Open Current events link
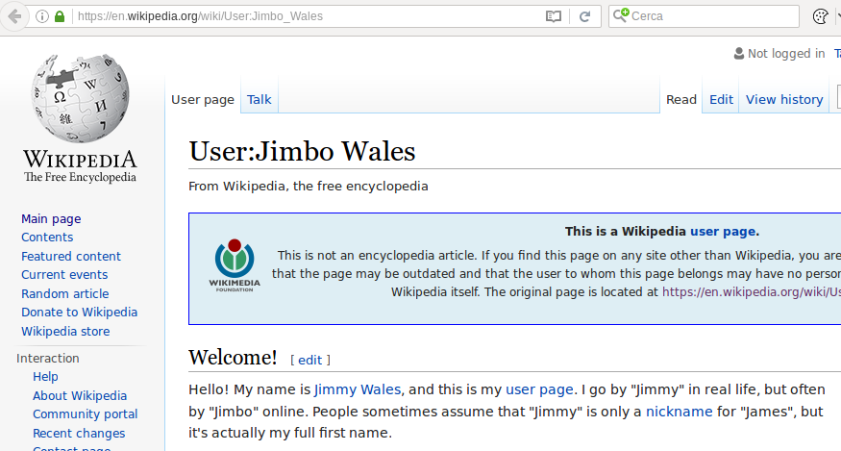Image resolution: width=841 pixels, height=451 pixels. click(64, 274)
